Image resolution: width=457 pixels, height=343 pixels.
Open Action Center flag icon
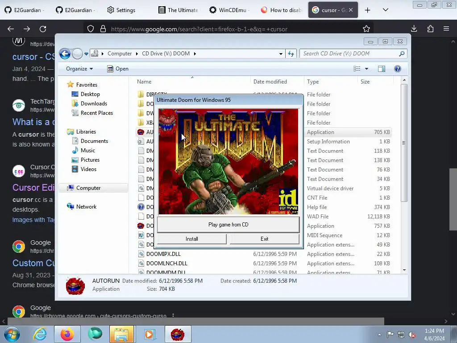pyautogui.click(x=390, y=335)
